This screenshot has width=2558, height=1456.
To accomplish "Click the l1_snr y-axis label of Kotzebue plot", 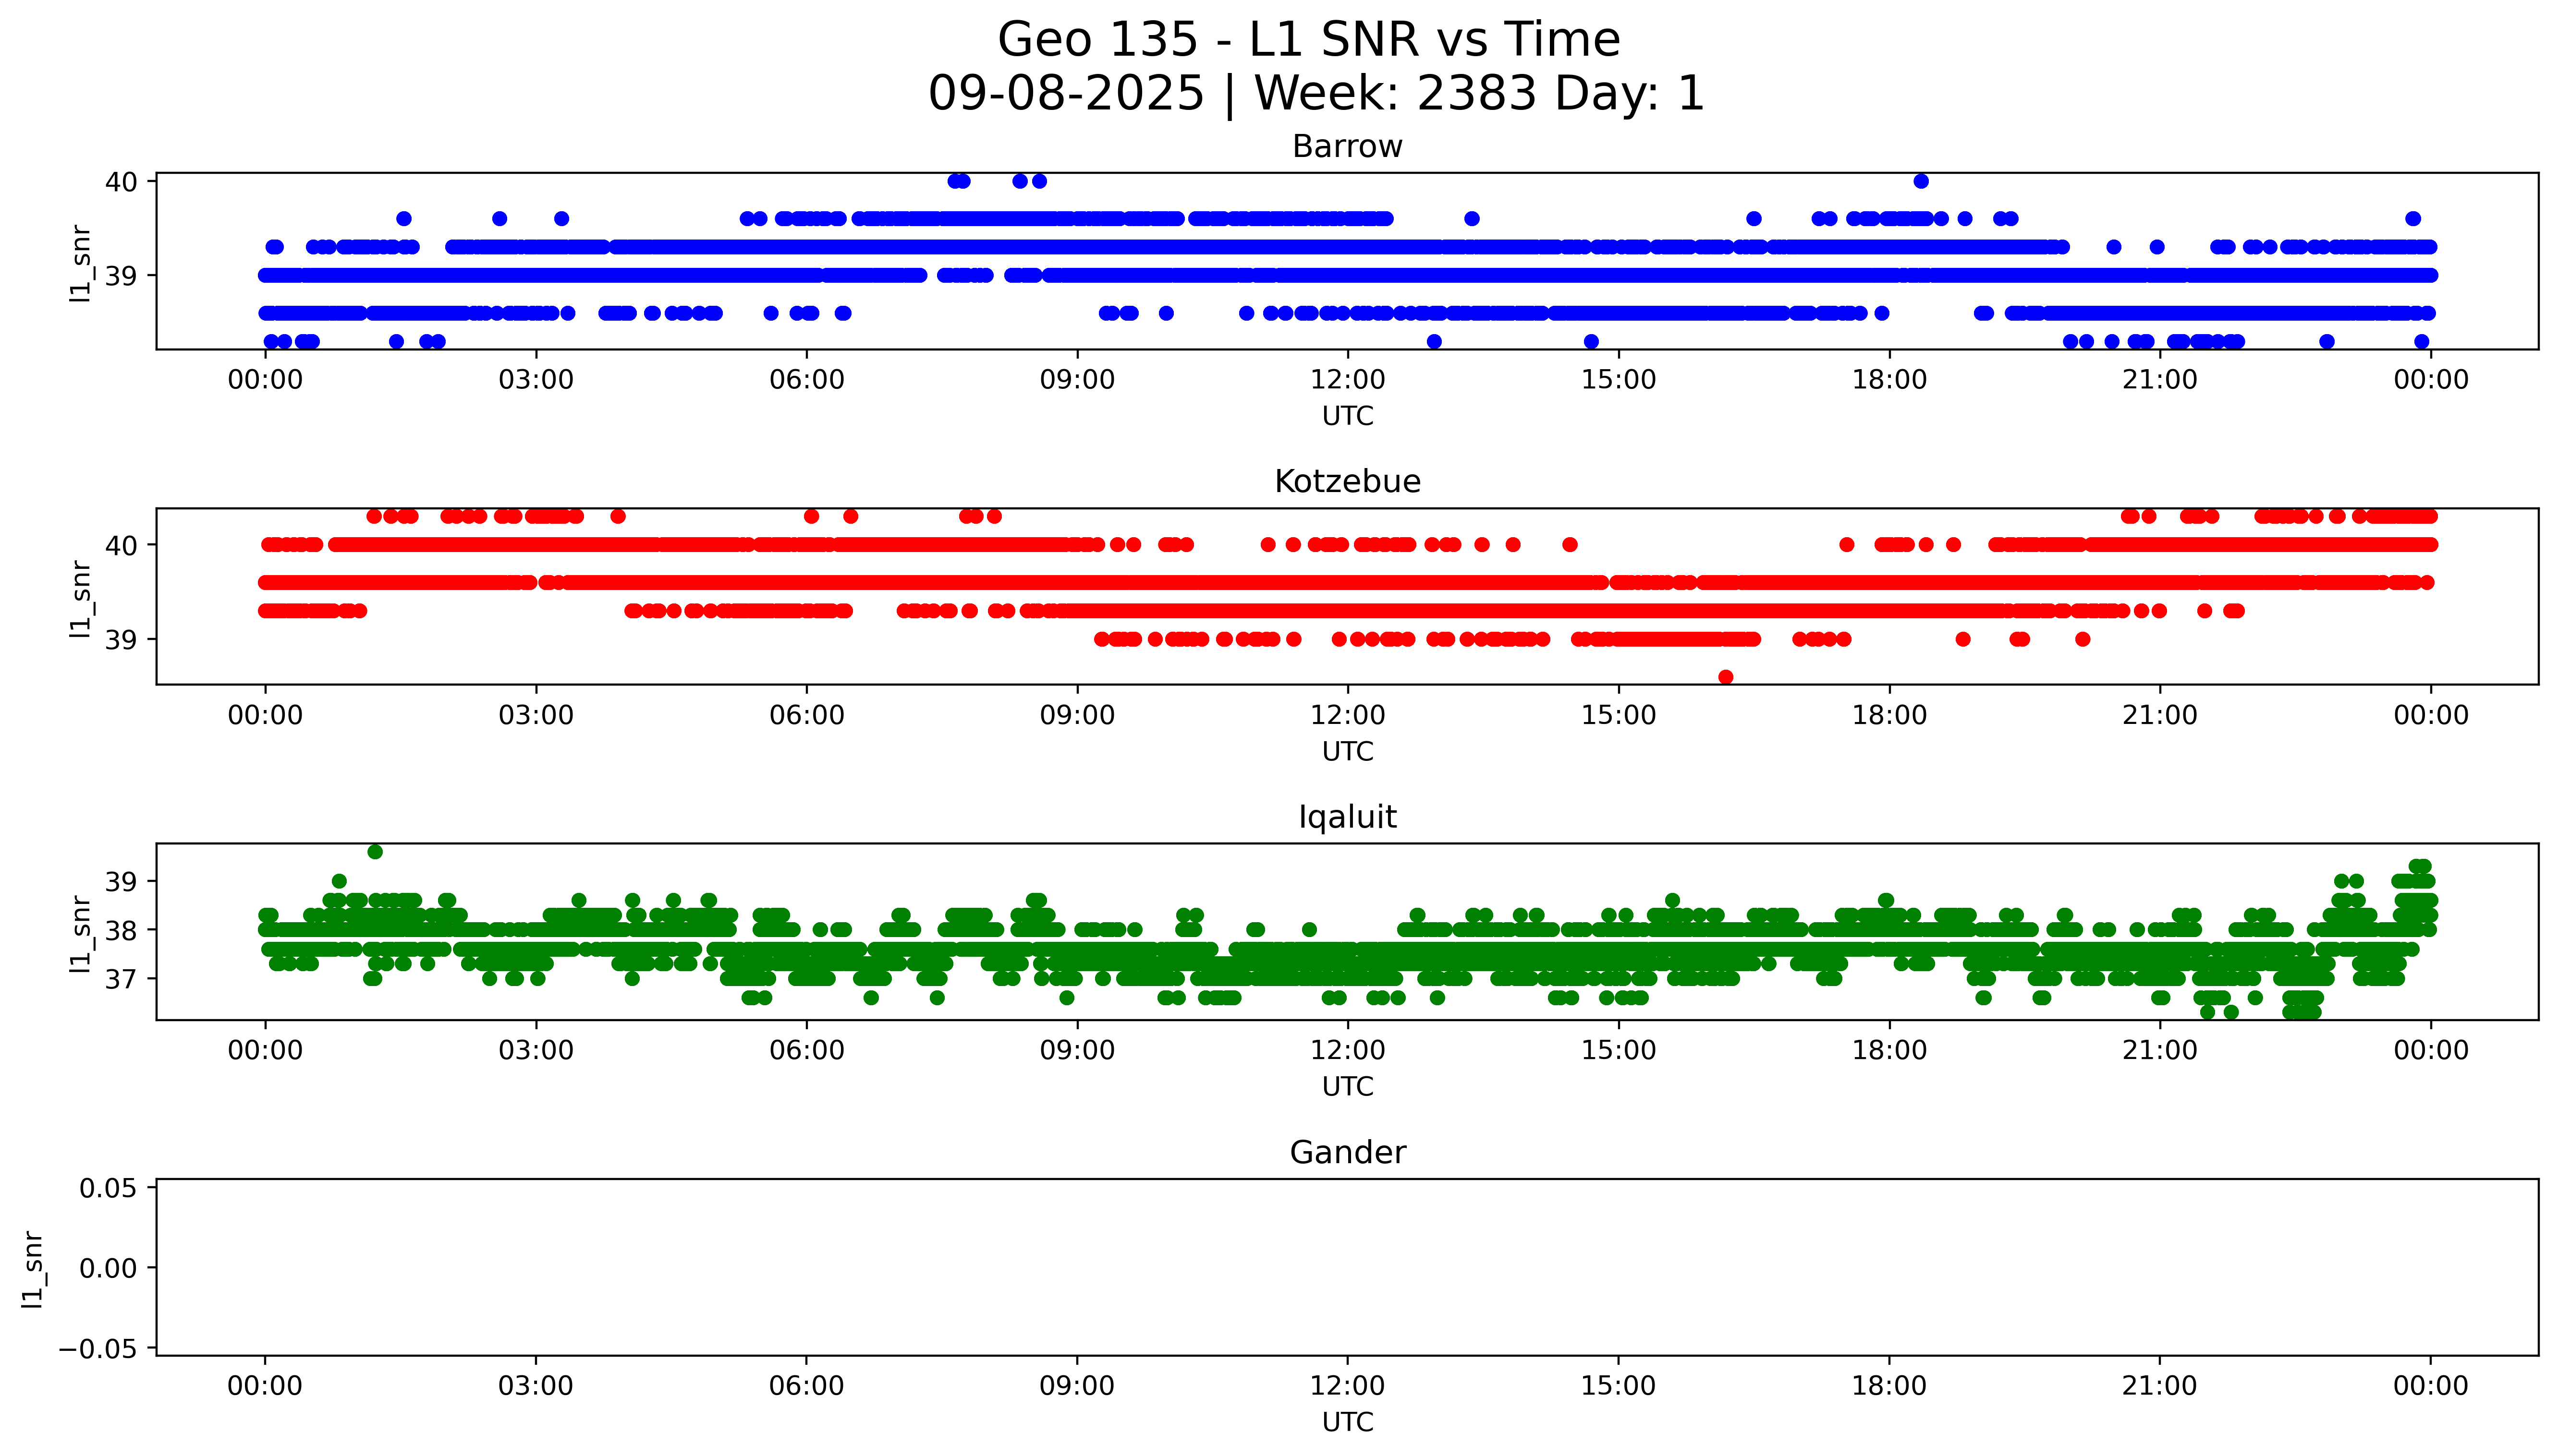I will [81, 598].
